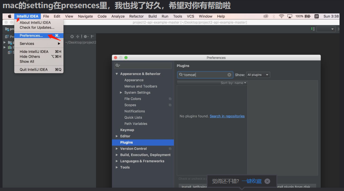Image resolution: width=344 pixels, height=191 pixels.
Task: Click the Creative Cloud menu bar icon
Action: [x=266, y=16]
